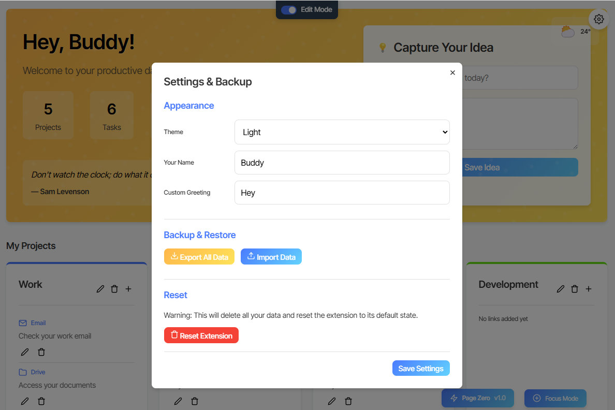Delete the Email link entry

[x=41, y=352]
